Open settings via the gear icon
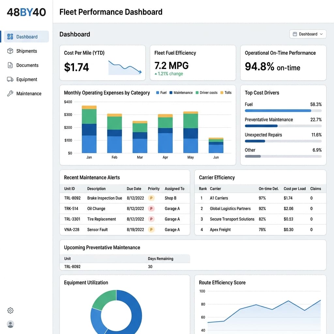 (x=10, y=311)
